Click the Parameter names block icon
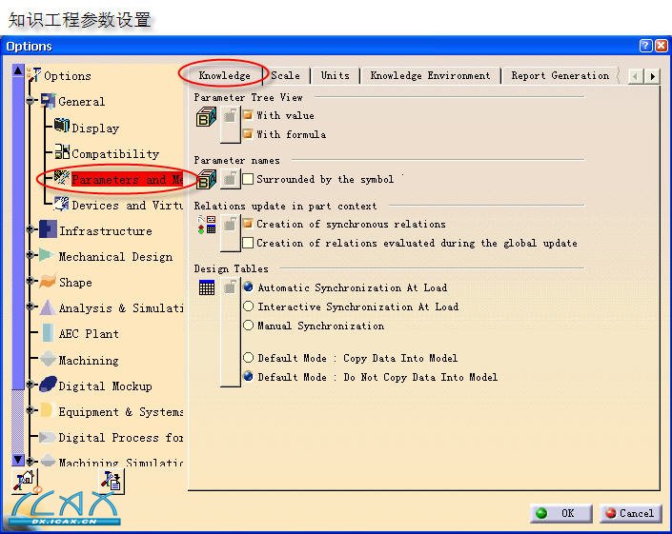 [x=206, y=180]
